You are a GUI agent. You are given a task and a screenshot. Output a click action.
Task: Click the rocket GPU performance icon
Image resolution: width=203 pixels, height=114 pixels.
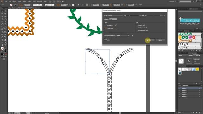point(63,1)
